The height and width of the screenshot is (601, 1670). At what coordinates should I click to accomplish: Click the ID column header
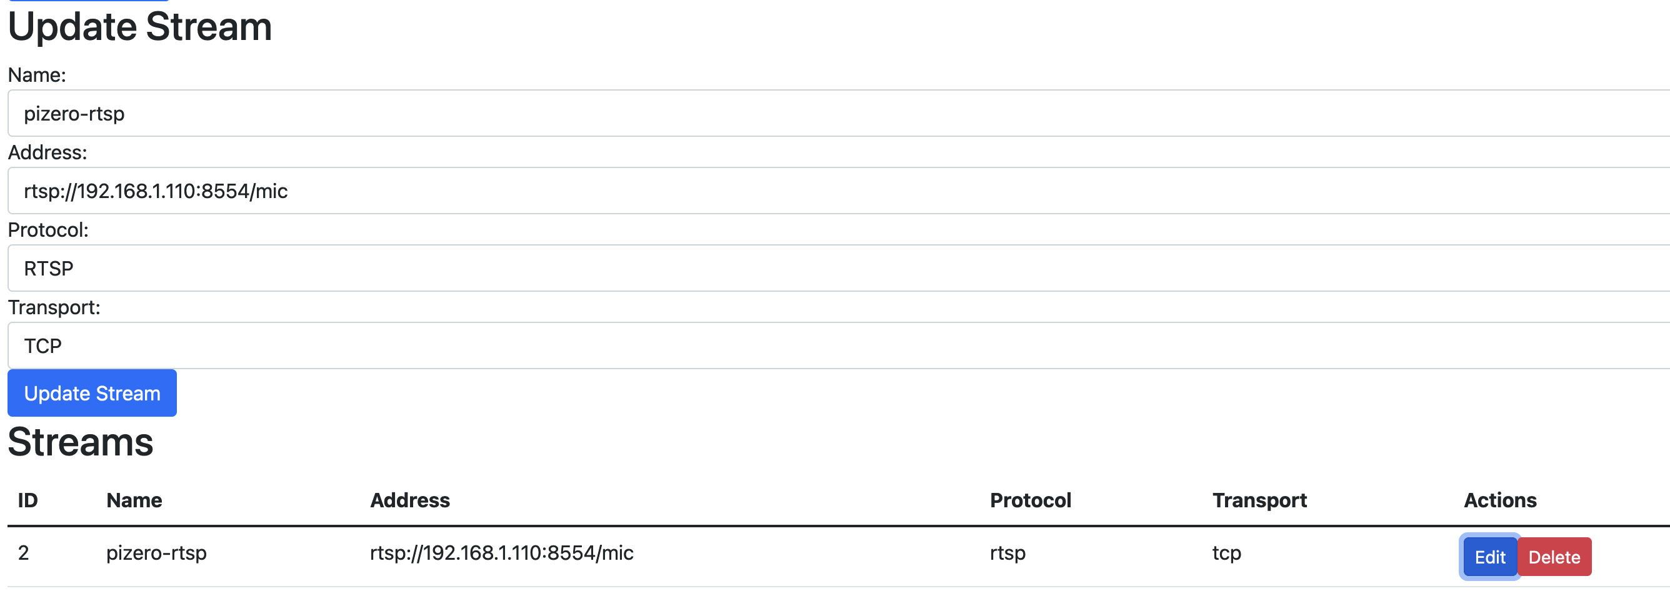pyautogui.click(x=28, y=500)
